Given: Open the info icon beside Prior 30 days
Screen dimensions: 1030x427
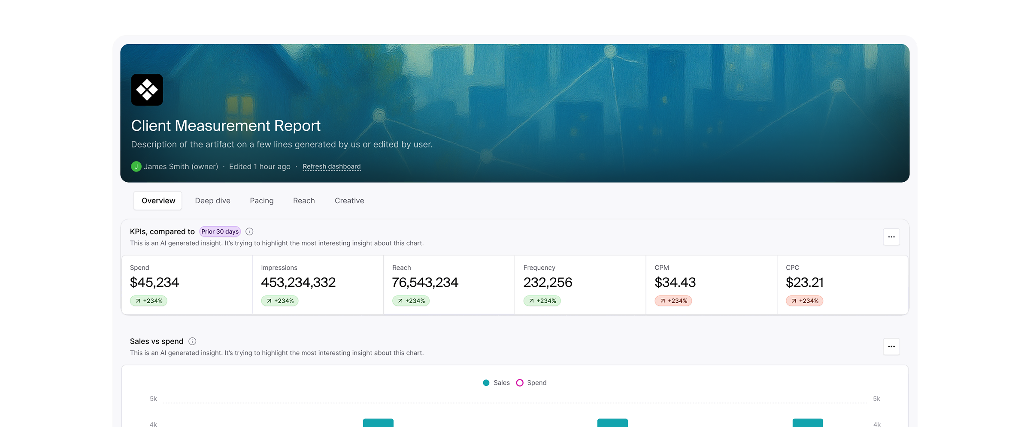Looking at the screenshot, I should click(x=249, y=232).
